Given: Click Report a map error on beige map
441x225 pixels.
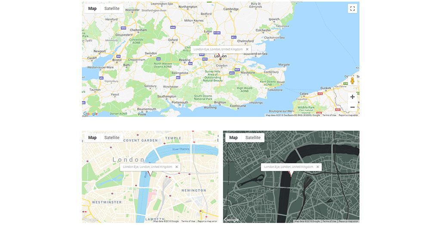Looking at the screenshot, I should point(207,221).
